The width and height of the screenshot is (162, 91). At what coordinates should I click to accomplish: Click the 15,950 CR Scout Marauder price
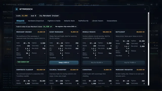(74, 32)
